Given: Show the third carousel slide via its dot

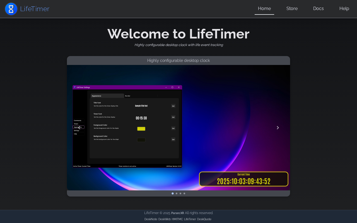Looking at the screenshot, I should [x=180, y=193].
